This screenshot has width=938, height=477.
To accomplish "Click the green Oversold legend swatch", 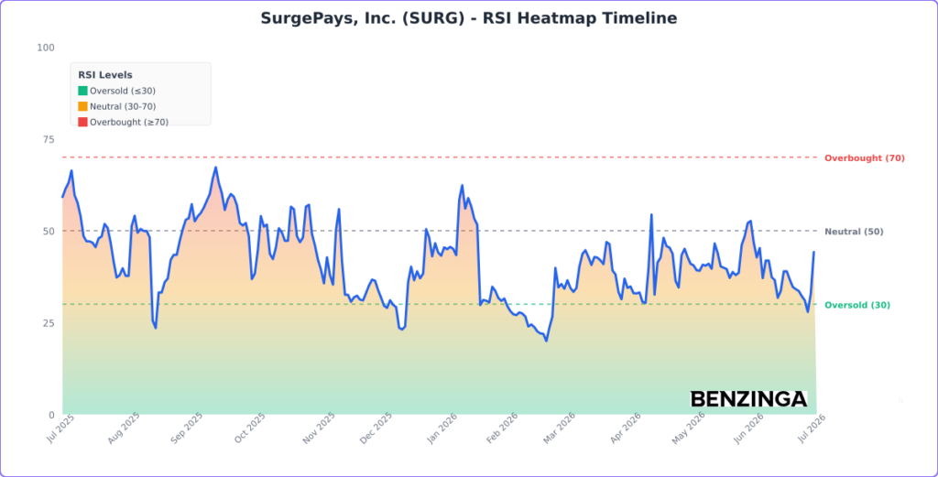I will [82, 91].
